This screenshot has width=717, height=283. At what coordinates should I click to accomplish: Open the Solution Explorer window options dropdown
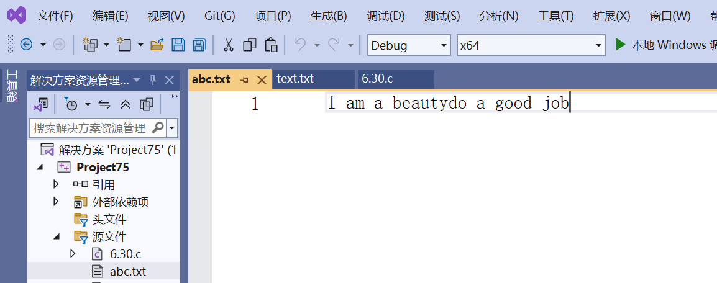(x=136, y=80)
